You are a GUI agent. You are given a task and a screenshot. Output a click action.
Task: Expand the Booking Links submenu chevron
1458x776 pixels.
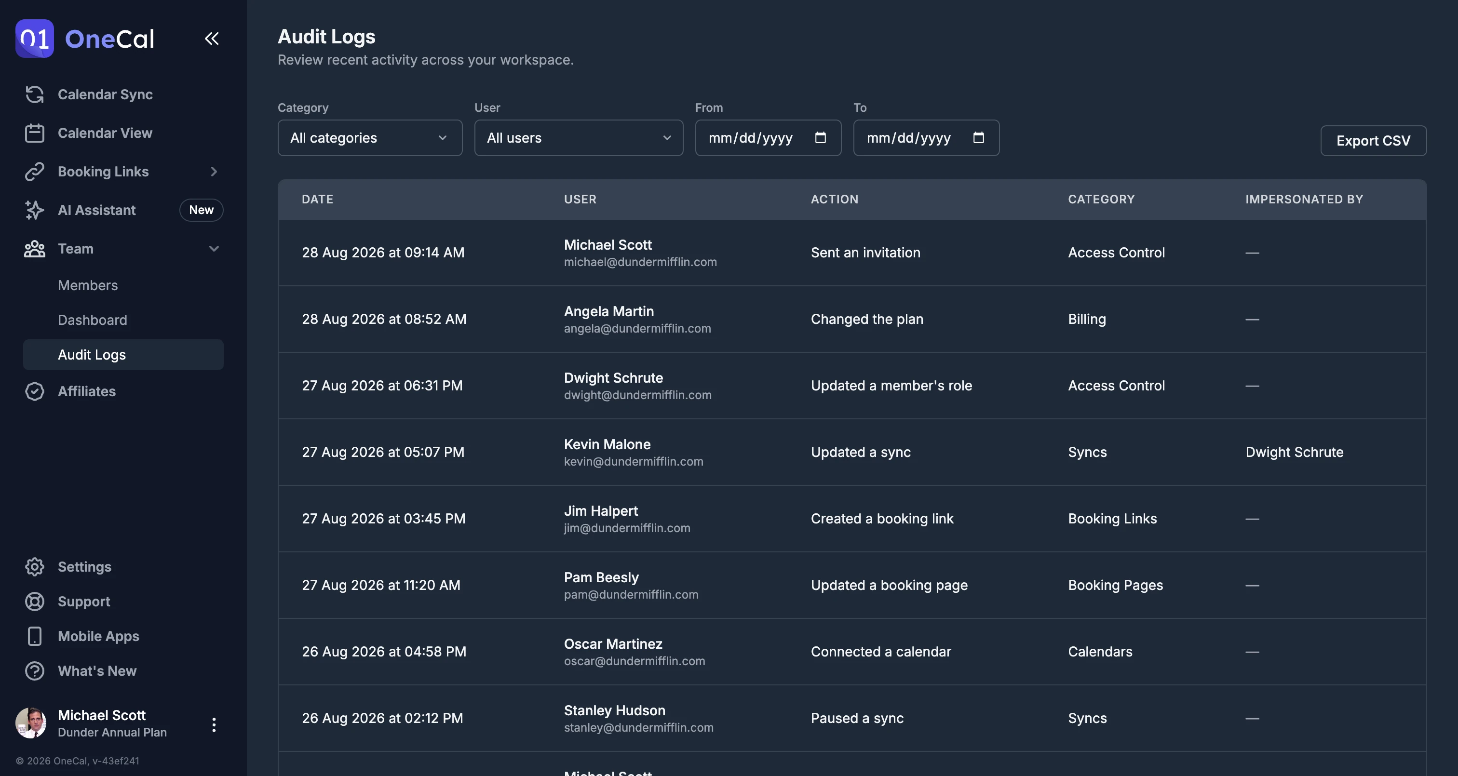(x=214, y=172)
